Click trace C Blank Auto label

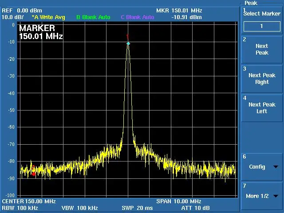click(x=138, y=17)
